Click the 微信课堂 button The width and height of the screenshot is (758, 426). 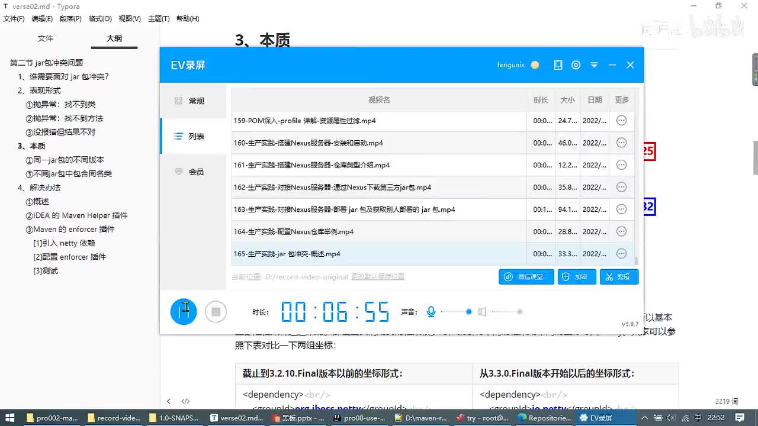(x=526, y=277)
